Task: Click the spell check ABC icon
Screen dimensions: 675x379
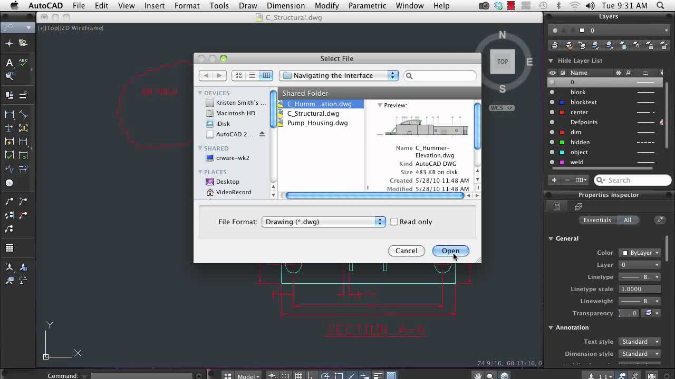Action: point(23,63)
